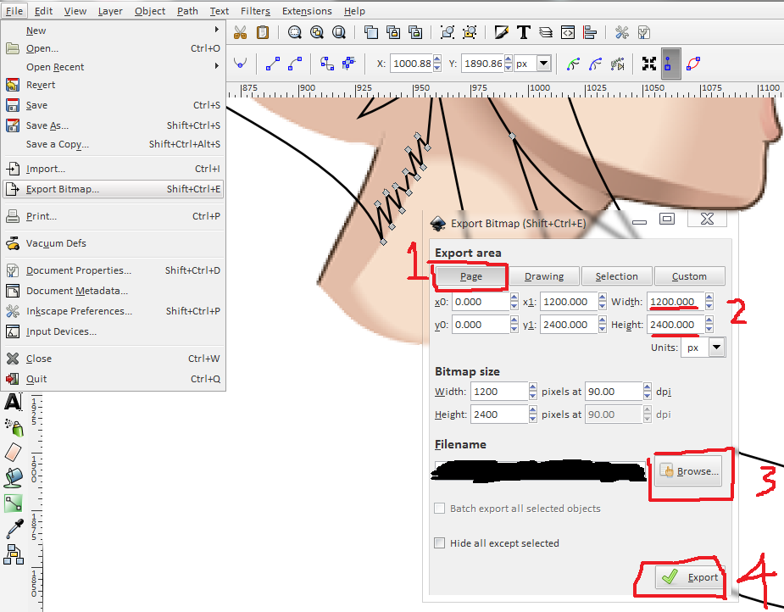Screen dimensions: 784x612
Task: Click the Browse button for filename
Action: click(x=690, y=471)
